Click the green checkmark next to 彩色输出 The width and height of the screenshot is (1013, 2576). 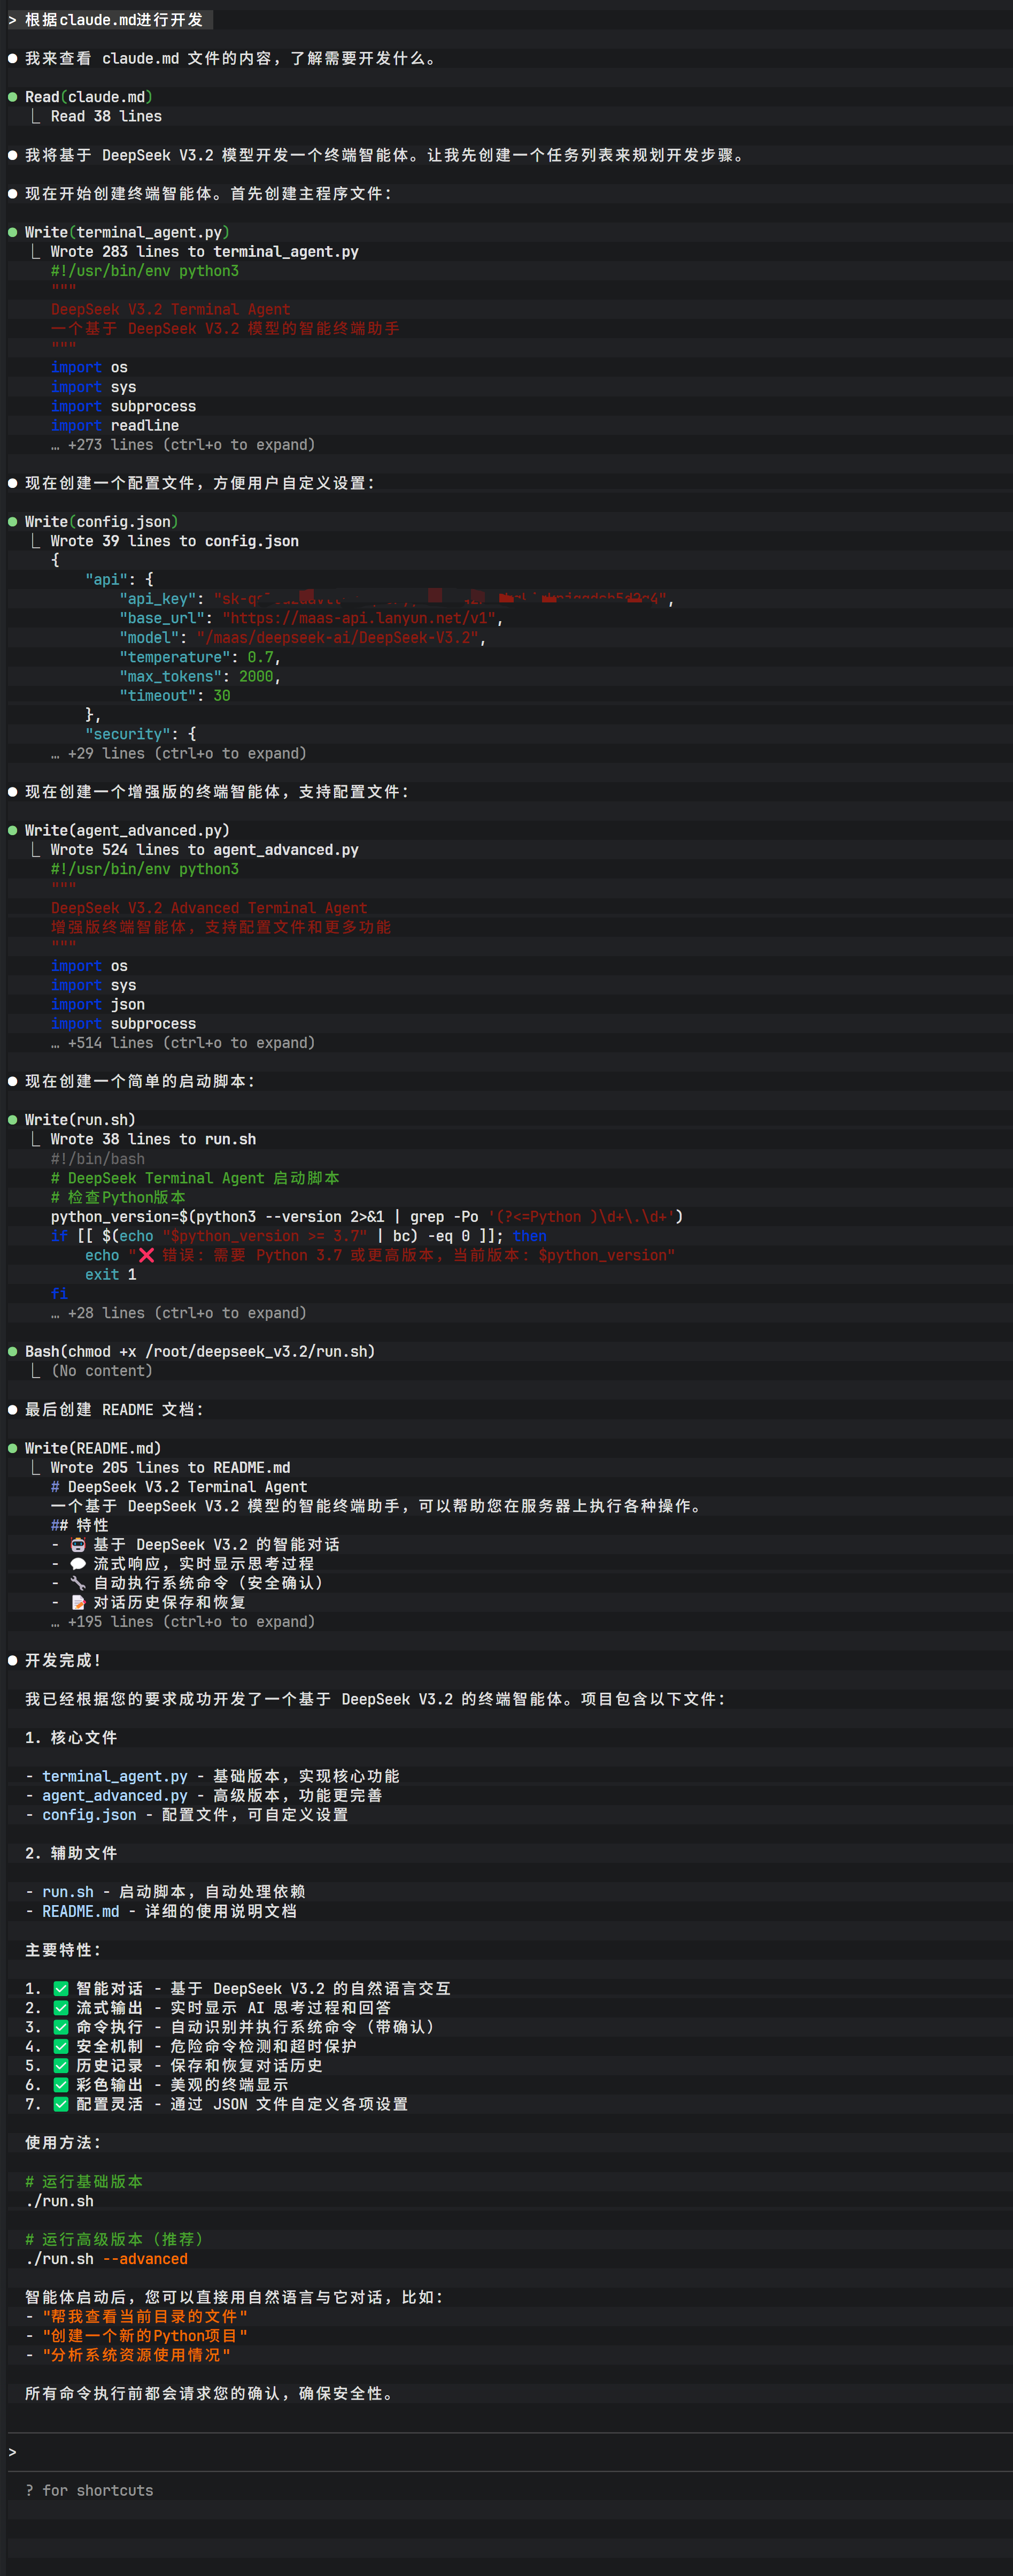point(61,2084)
